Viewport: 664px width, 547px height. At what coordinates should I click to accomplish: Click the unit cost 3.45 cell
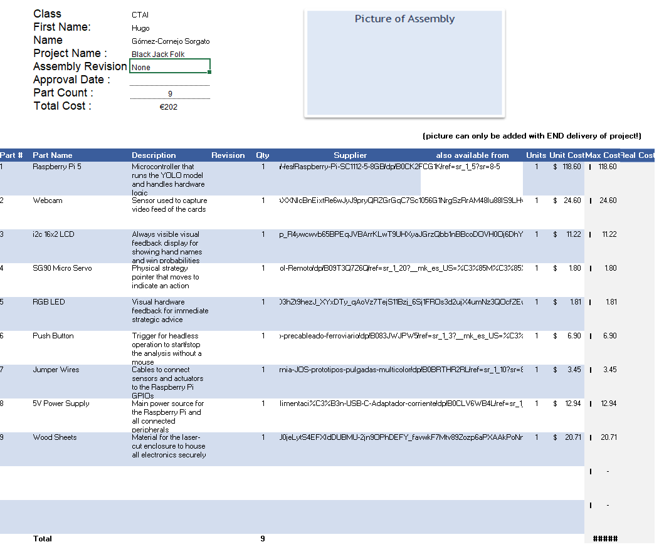(x=567, y=370)
